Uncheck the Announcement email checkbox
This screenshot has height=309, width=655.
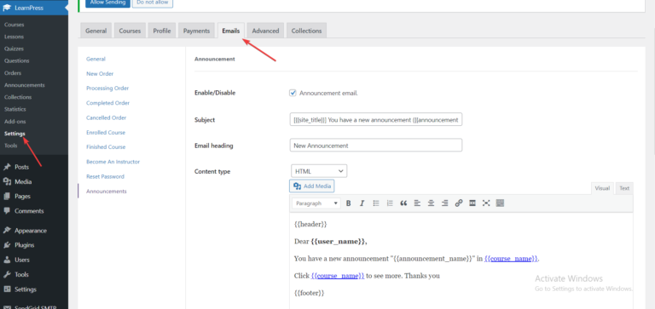click(x=293, y=93)
